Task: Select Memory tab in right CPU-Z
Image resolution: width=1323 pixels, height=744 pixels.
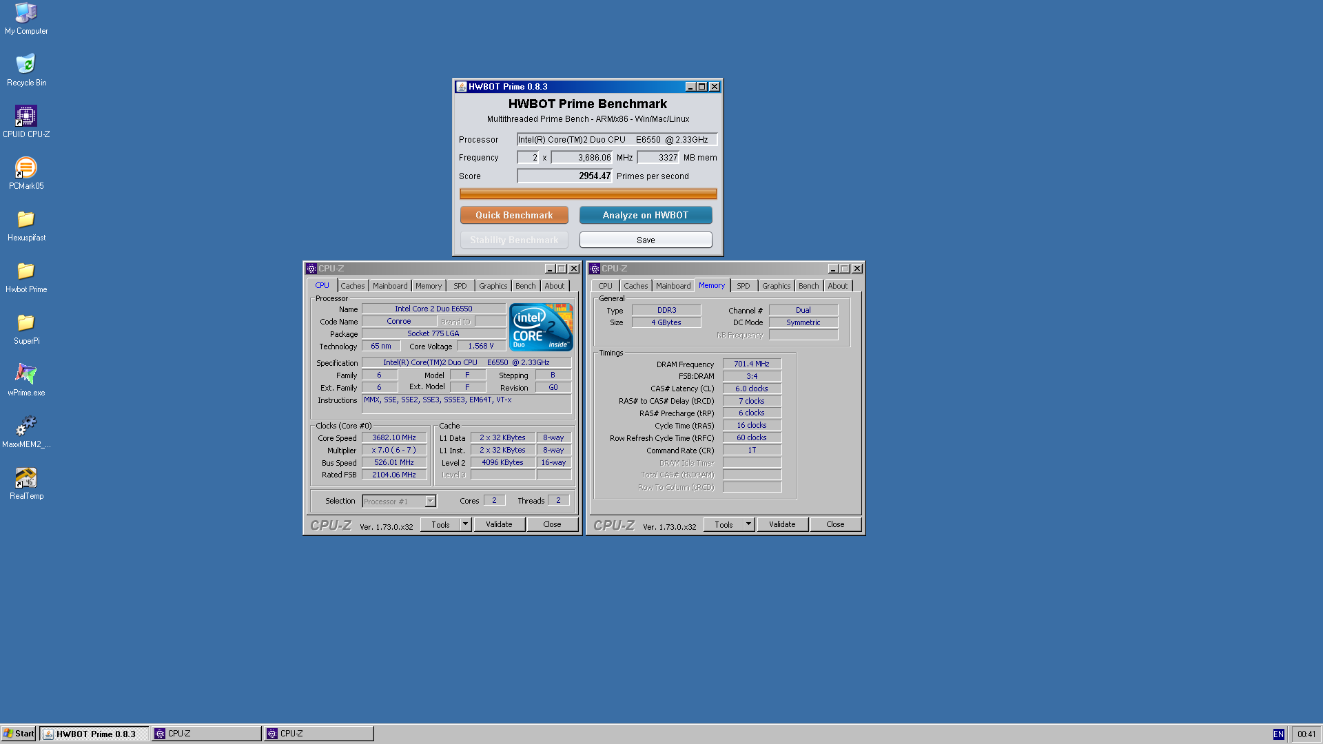Action: click(712, 285)
